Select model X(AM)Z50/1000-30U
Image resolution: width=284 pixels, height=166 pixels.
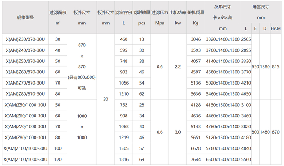click(x=25, y=105)
